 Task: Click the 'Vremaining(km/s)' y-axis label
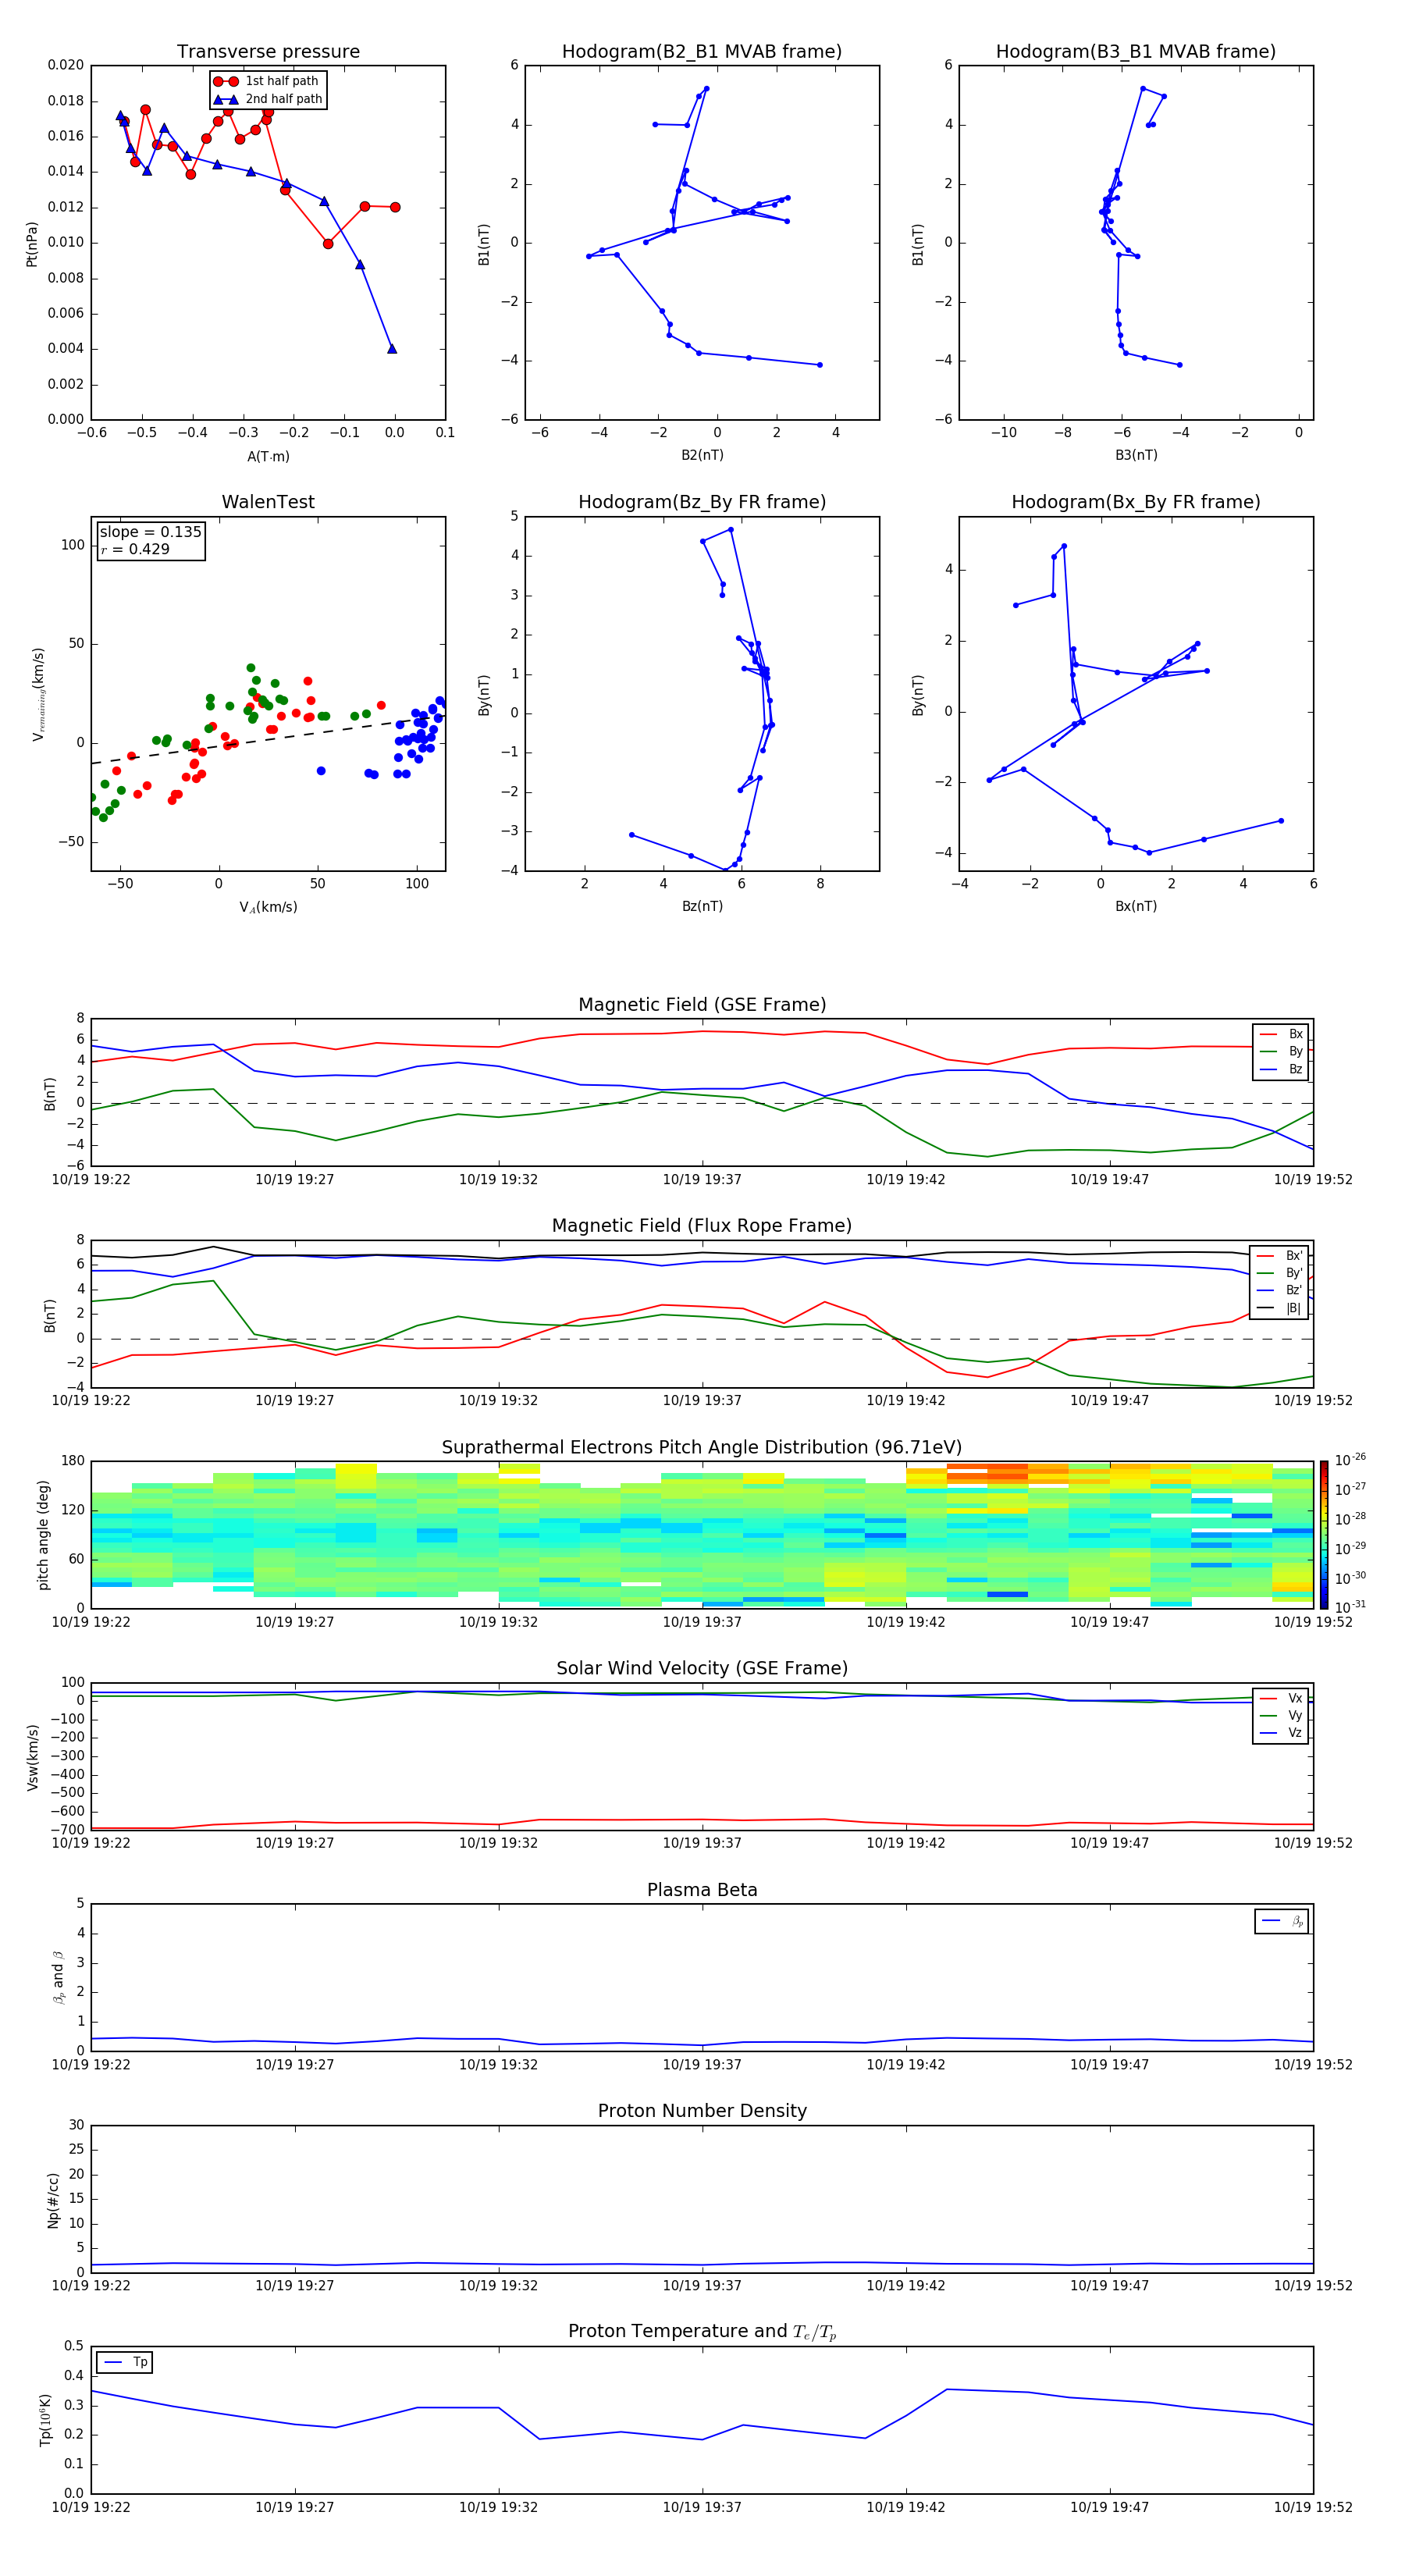click(x=38, y=694)
